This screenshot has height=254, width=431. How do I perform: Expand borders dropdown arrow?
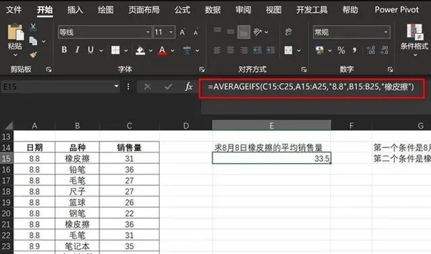(126, 51)
